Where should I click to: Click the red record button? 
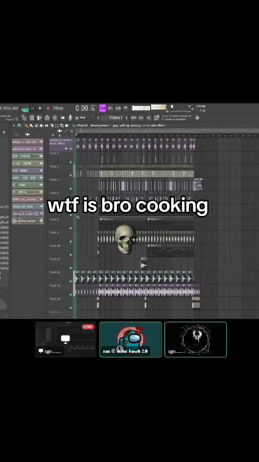click(48, 108)
